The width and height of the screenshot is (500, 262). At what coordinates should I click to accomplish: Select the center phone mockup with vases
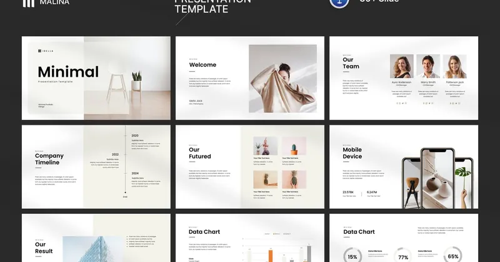(437, 178)
